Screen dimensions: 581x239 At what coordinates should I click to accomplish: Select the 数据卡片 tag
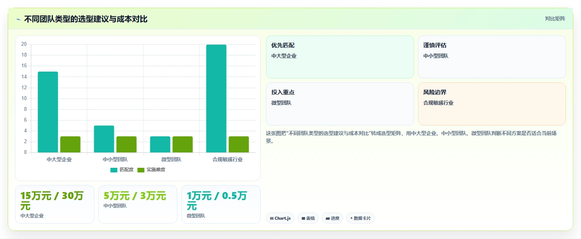click(360, 218)
